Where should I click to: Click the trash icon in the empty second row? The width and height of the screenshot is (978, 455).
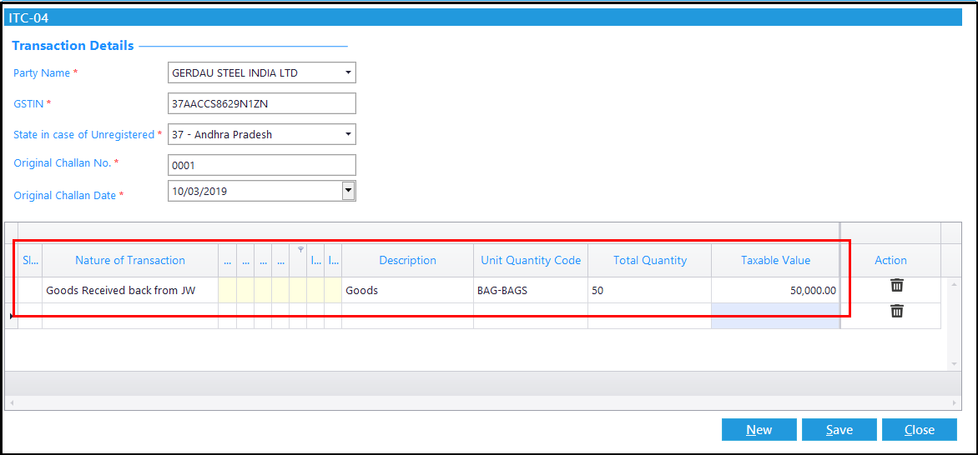[896, 311]
